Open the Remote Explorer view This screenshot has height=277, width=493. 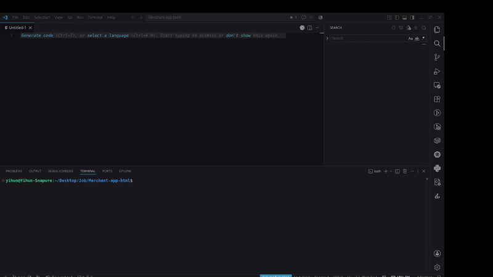[x=437, y=85]
